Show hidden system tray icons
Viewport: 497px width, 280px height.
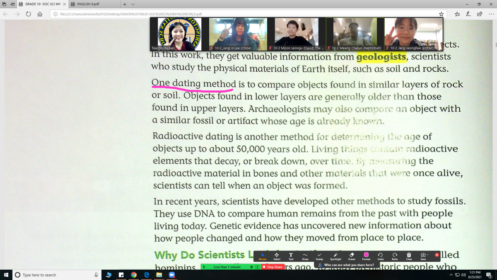(x=451, y=275)
